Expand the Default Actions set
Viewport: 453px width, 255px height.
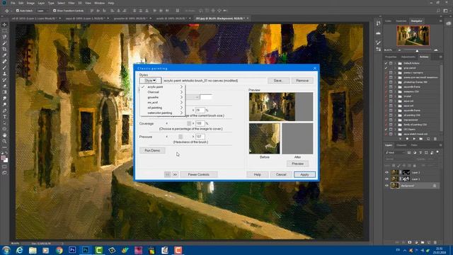pyautogui.click(x=395, y=63)
